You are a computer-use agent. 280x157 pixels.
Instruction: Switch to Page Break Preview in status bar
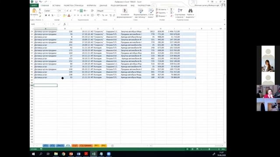click(197, 149)
